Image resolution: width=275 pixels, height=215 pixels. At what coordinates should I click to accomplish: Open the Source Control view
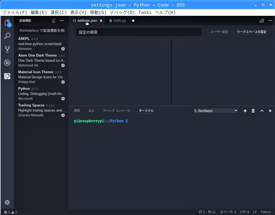(7, 49)
